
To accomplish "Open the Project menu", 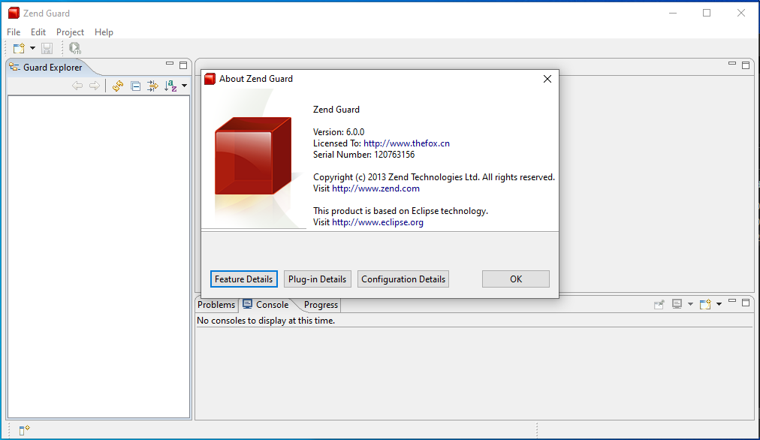I will [71, 32].
